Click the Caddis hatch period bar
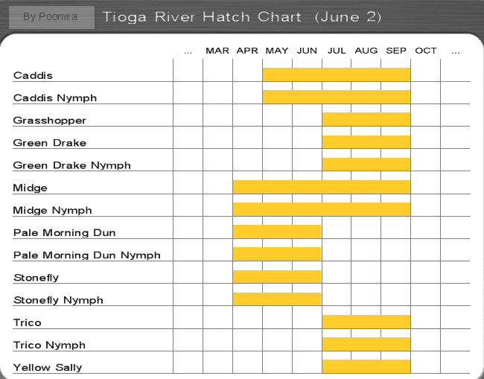The height and width of the screenshot is (379, 484). tap(337, 74)
